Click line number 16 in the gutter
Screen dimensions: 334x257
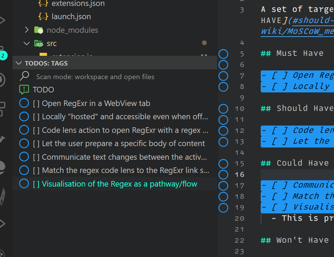tap(239, 175)
